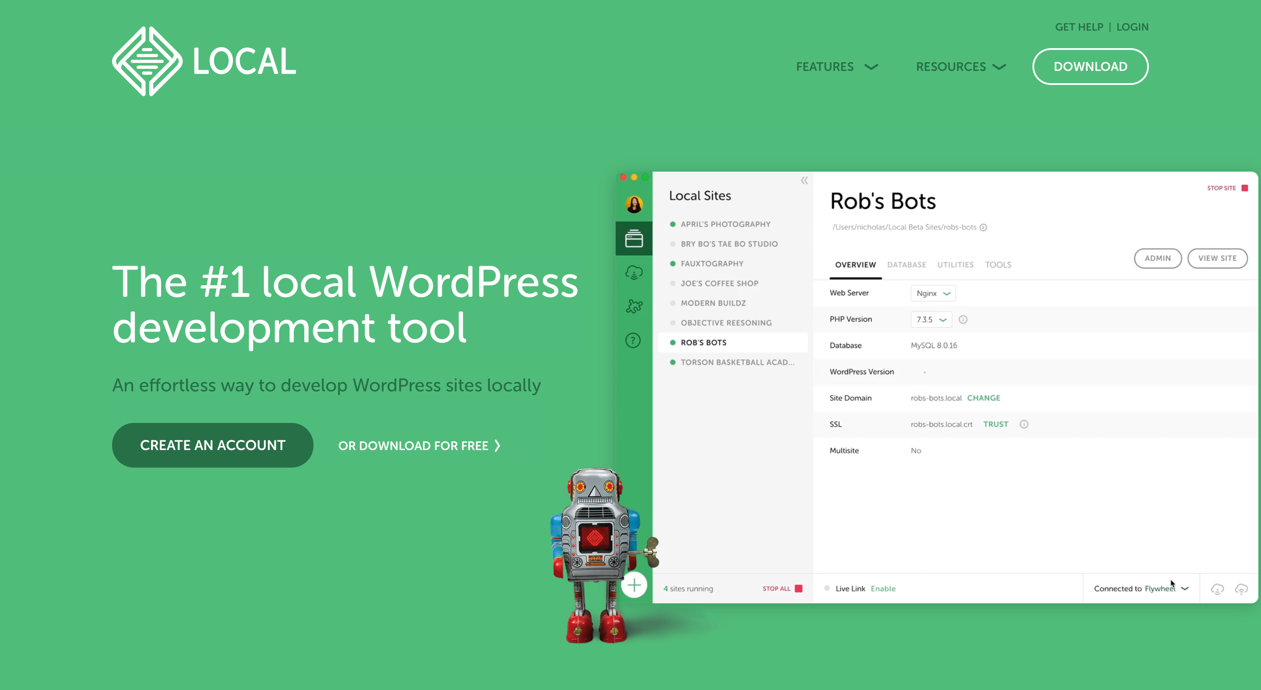Open the user avatar profile

[634, 204]
